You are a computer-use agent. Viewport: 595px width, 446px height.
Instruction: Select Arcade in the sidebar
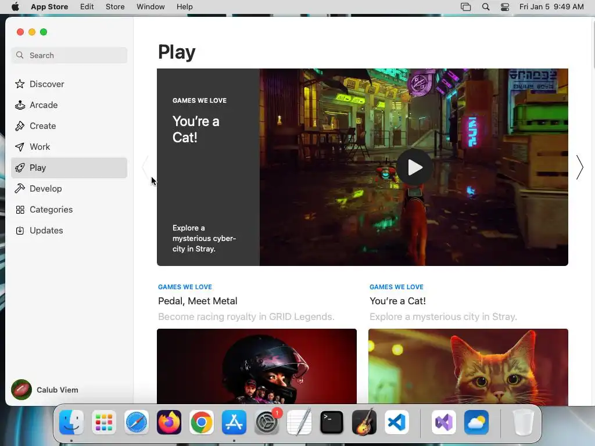69,105
